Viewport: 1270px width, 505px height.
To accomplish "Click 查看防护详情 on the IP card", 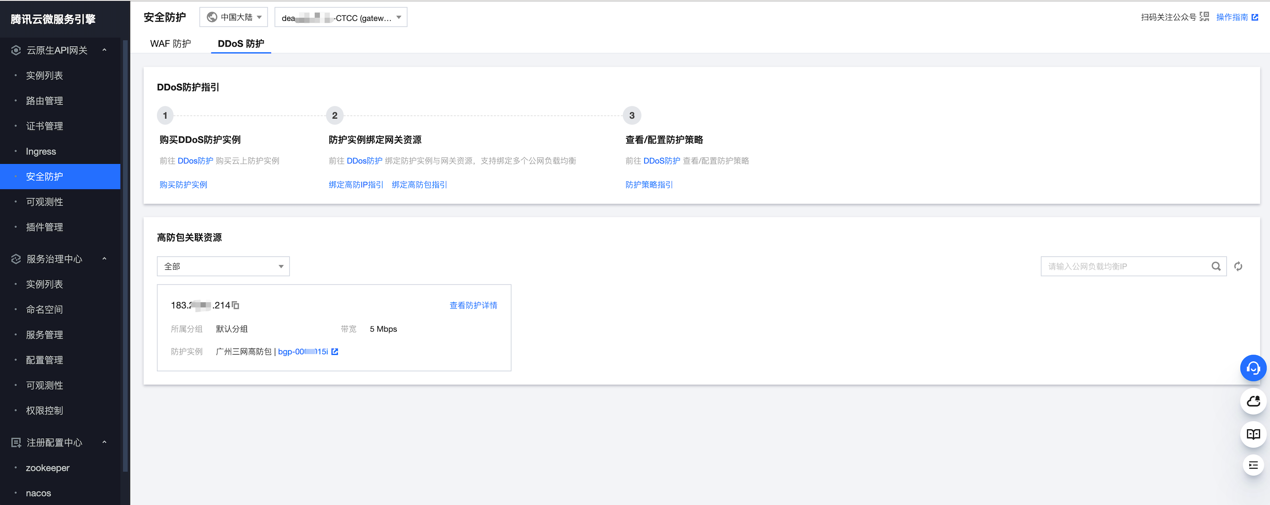I will tap(473, 305).
